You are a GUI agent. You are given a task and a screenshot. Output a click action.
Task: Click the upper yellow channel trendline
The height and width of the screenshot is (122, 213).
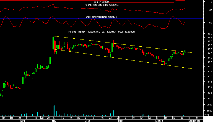(x=124, y=44)
